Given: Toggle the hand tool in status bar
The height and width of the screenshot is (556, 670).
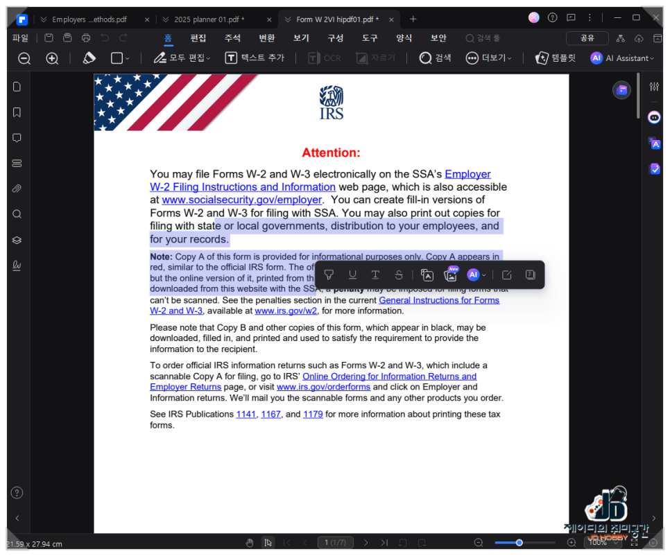Looking at the screenshot, I should click(x=250, y=543).
